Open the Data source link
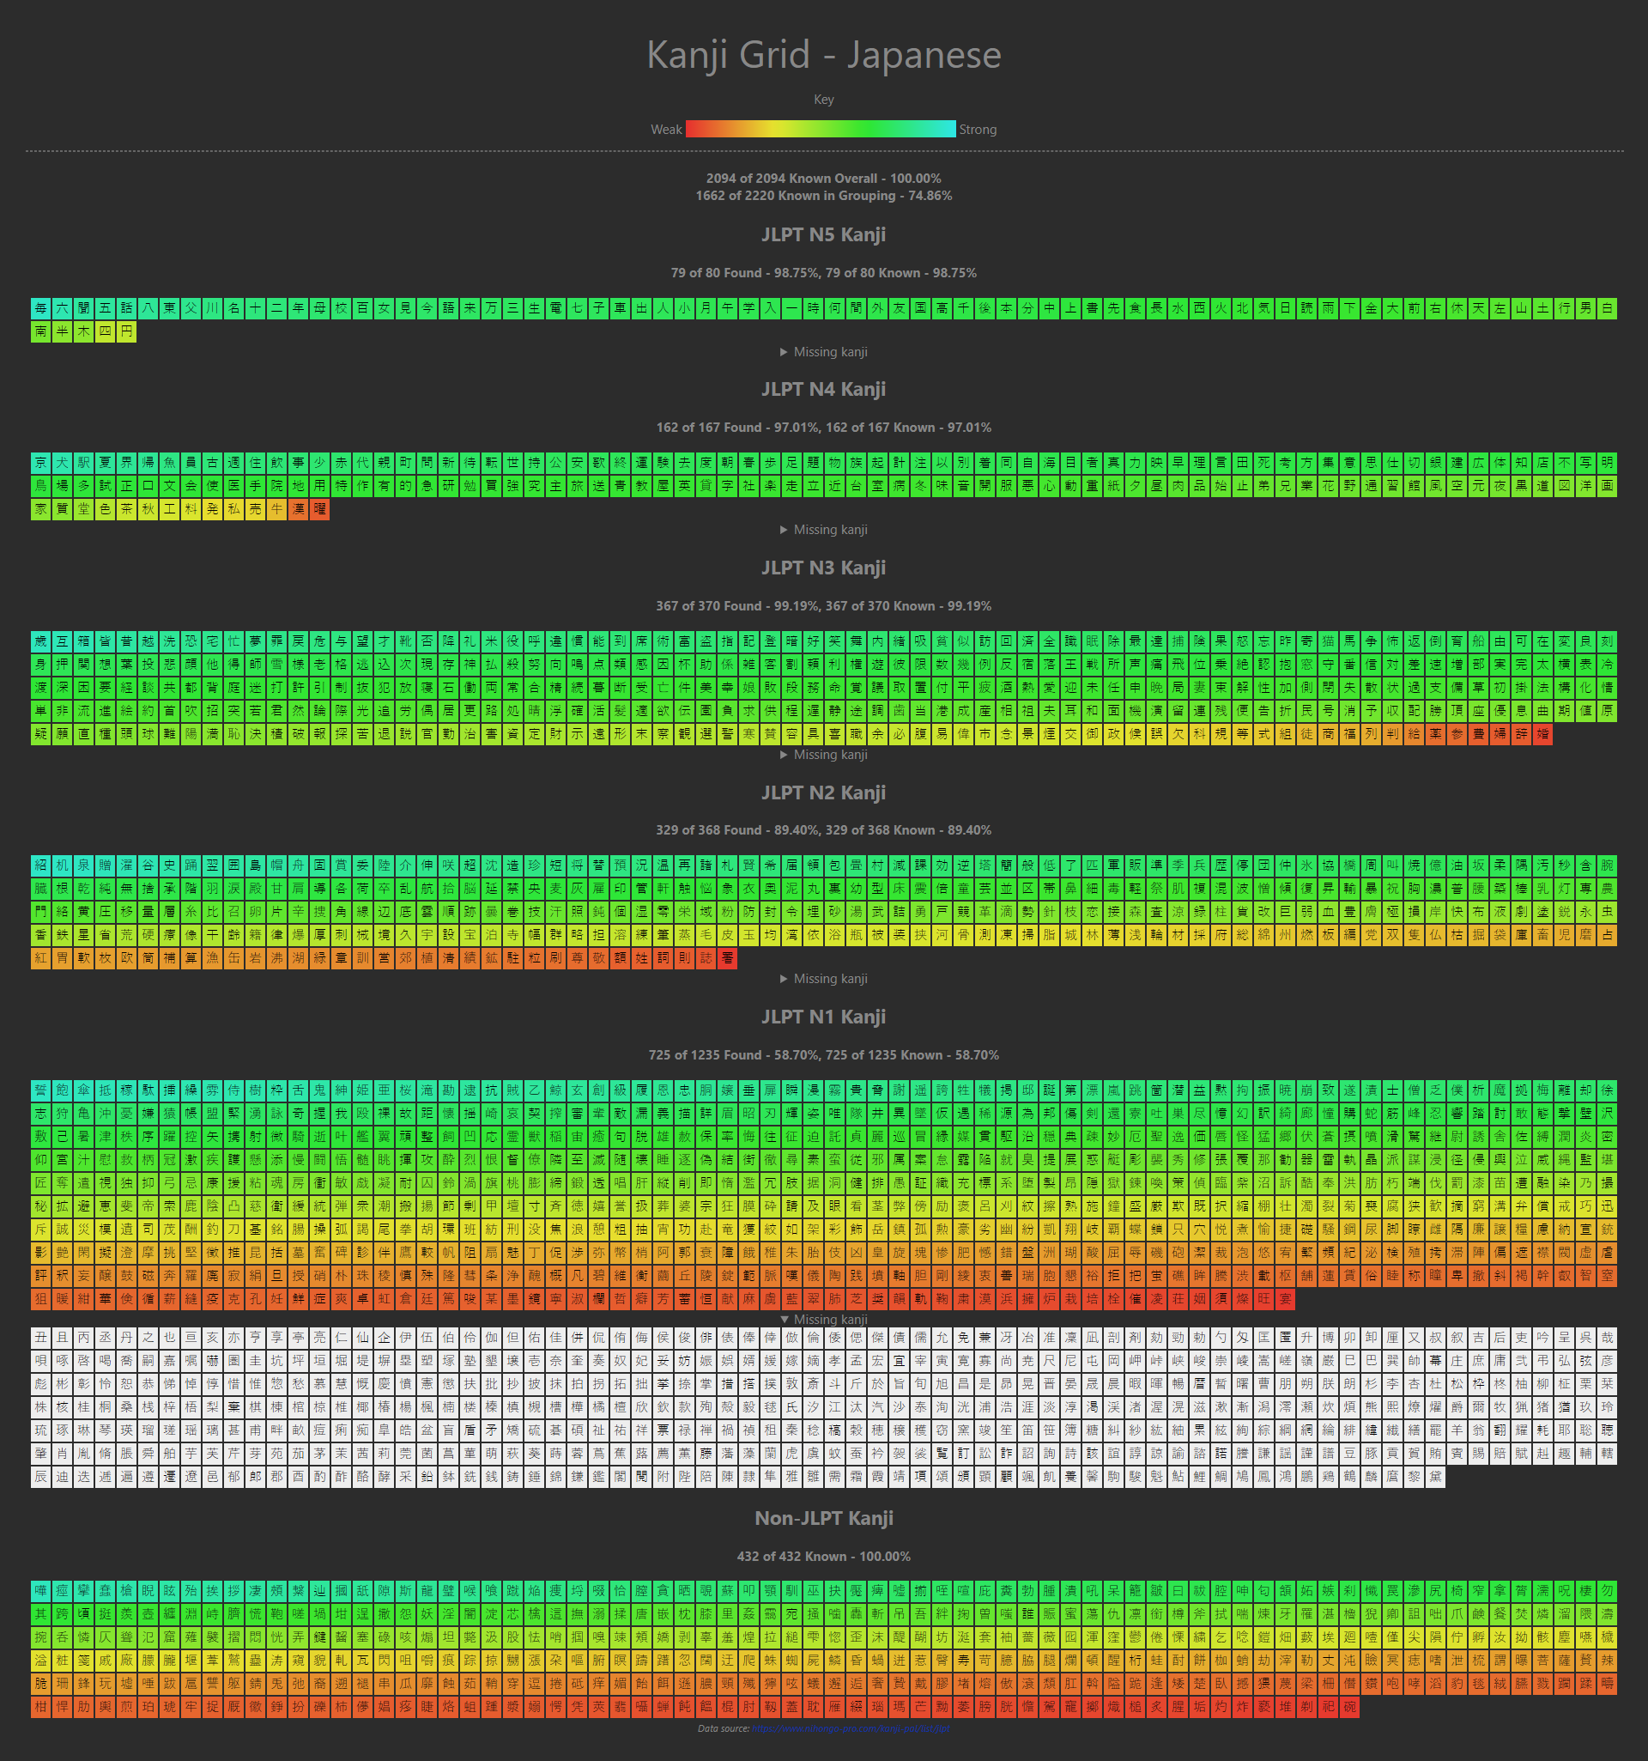Screen dimensions: 1648x1761 (850, 1728)
